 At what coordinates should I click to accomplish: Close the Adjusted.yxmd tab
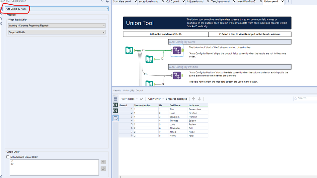pos(208,1)
